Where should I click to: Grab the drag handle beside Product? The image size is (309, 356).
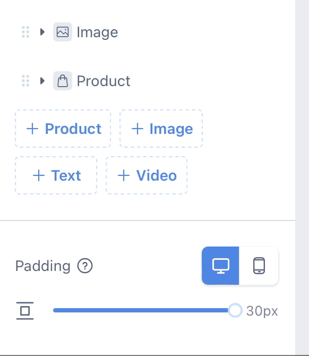point(25,81)
